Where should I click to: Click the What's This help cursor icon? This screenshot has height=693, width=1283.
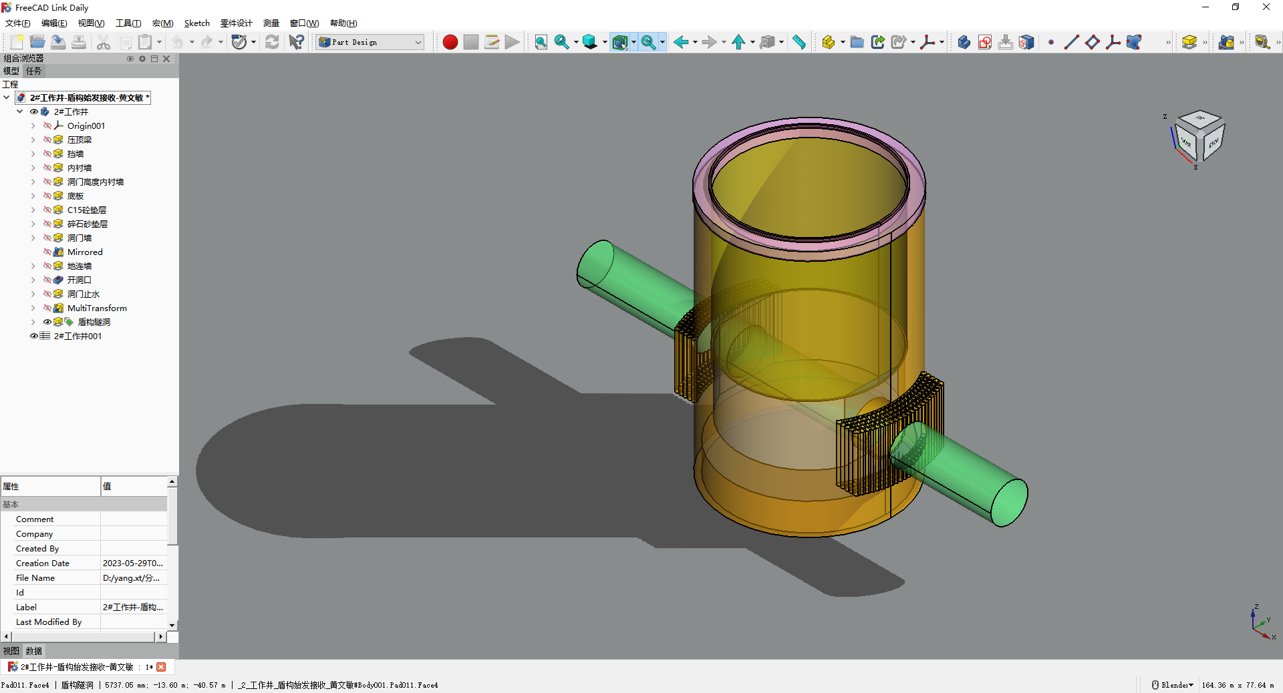pyautogui.click(x=296, y=42)
